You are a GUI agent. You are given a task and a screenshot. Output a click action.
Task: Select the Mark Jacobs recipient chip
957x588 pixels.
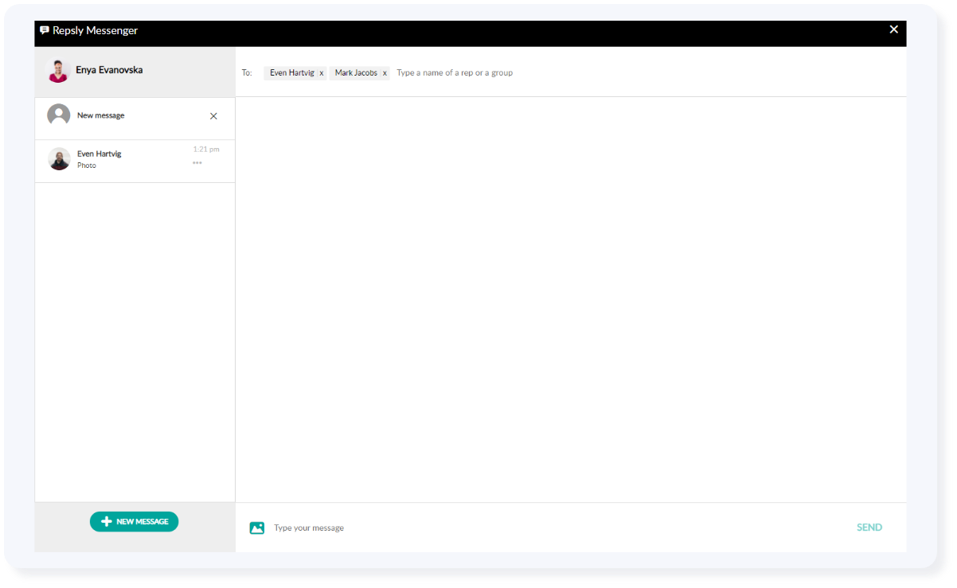click(x=354, y=72)
